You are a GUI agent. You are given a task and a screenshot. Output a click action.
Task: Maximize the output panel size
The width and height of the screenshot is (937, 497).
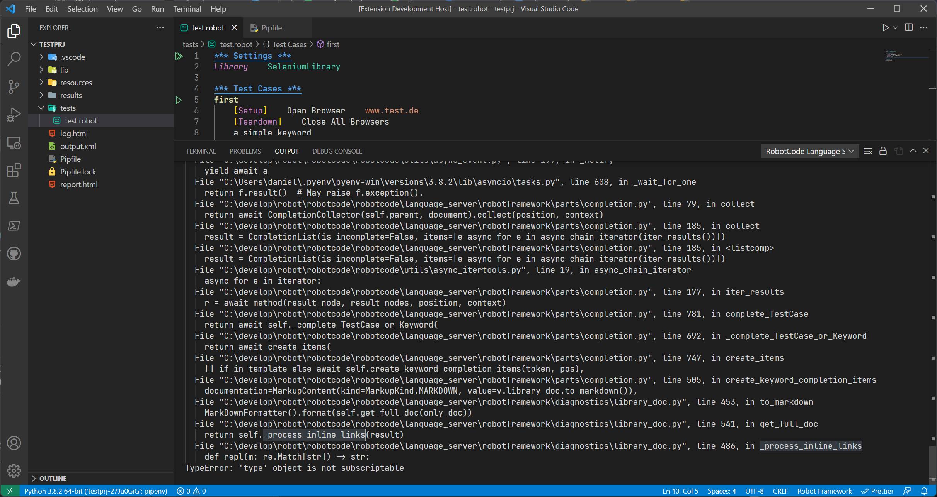coord(913,151)
